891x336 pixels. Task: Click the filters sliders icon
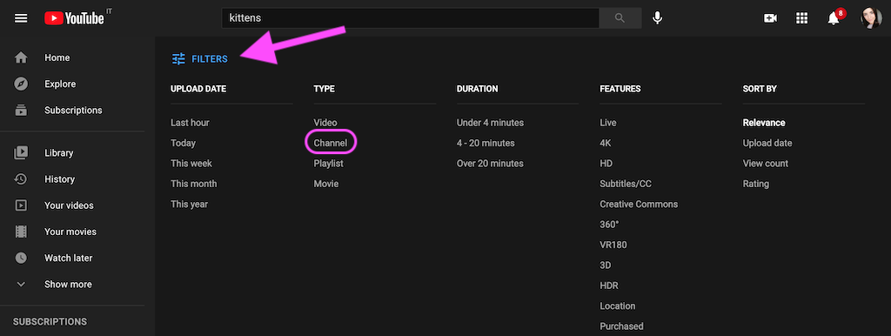178,58
